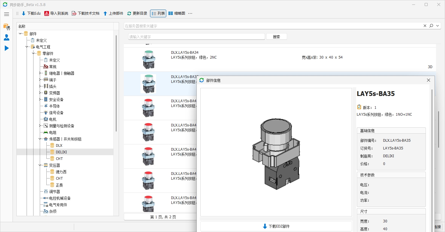The height and width of the screenshot is (232, 445).
Task: Collapse the 电气工程 tree node
Action: tap(27, 47)
